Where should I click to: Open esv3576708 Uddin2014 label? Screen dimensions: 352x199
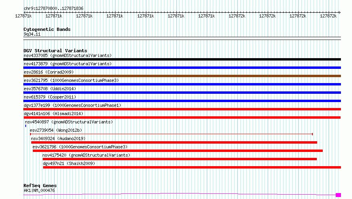[x=50, y=89]
